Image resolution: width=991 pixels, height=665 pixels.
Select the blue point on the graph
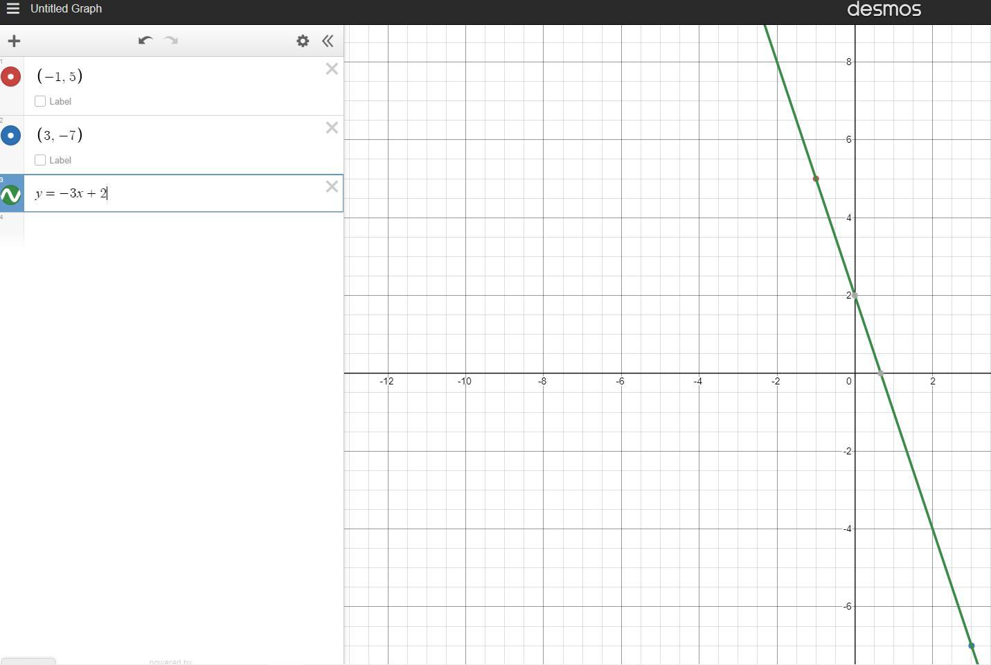tap(971, 646)
